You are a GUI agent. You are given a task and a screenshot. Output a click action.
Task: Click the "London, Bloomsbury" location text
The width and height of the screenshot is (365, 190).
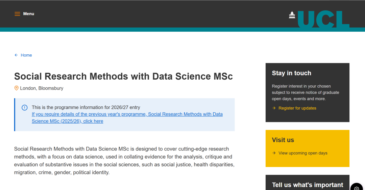coord(42,88)
